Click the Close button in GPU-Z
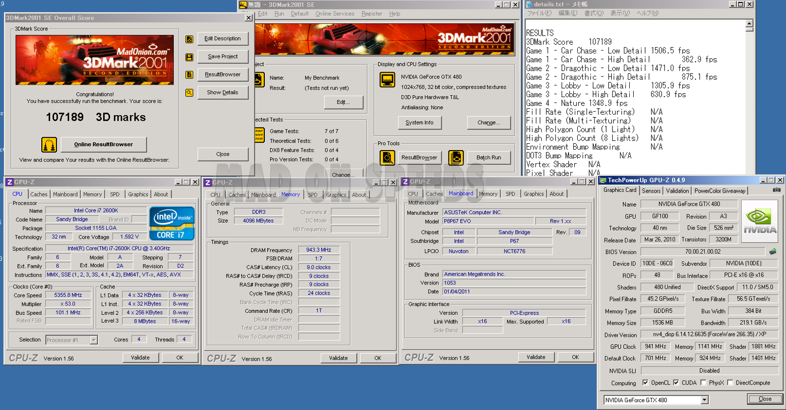Viewport: 786px width, 410px height. [x=765, y=399]
